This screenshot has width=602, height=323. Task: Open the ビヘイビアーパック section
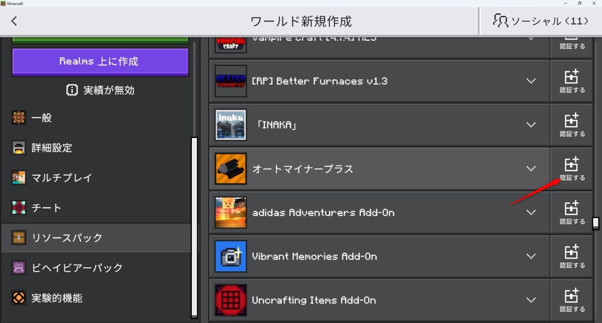(x=96, y=268)
